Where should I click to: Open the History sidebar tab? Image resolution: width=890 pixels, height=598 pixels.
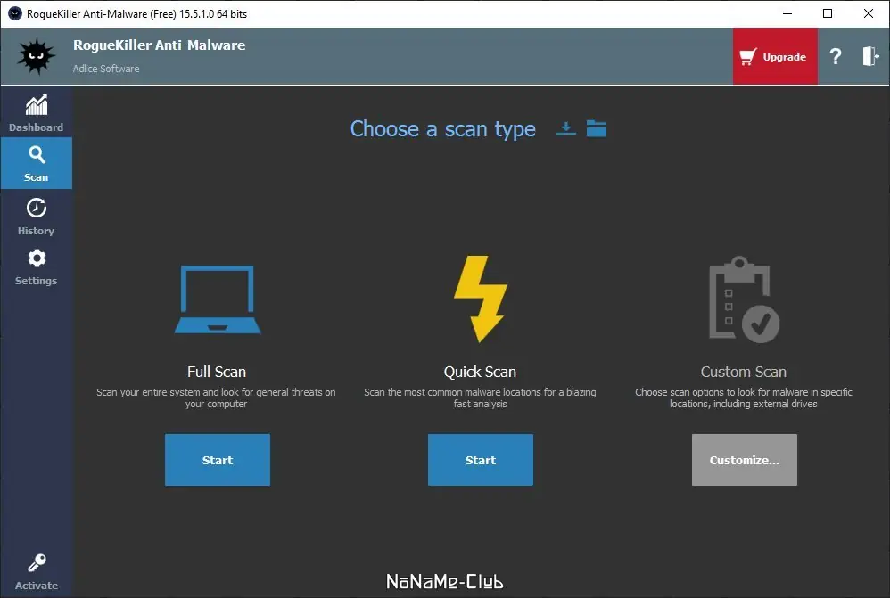click(37, 217)
